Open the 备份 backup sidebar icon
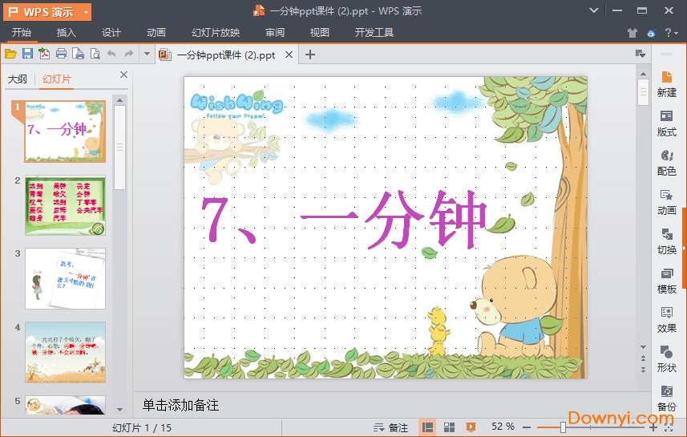 click(666, 398)
